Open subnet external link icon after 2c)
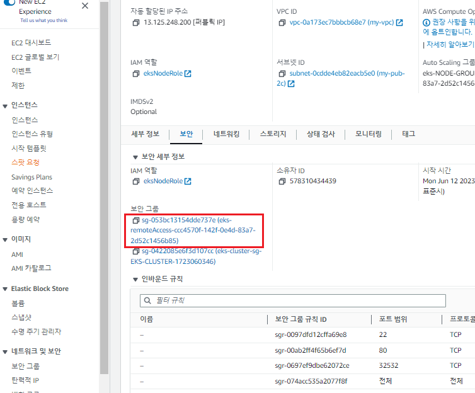 (x=291, y=84)
